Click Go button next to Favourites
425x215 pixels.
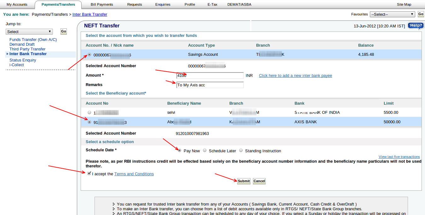[x=421, y=14]
